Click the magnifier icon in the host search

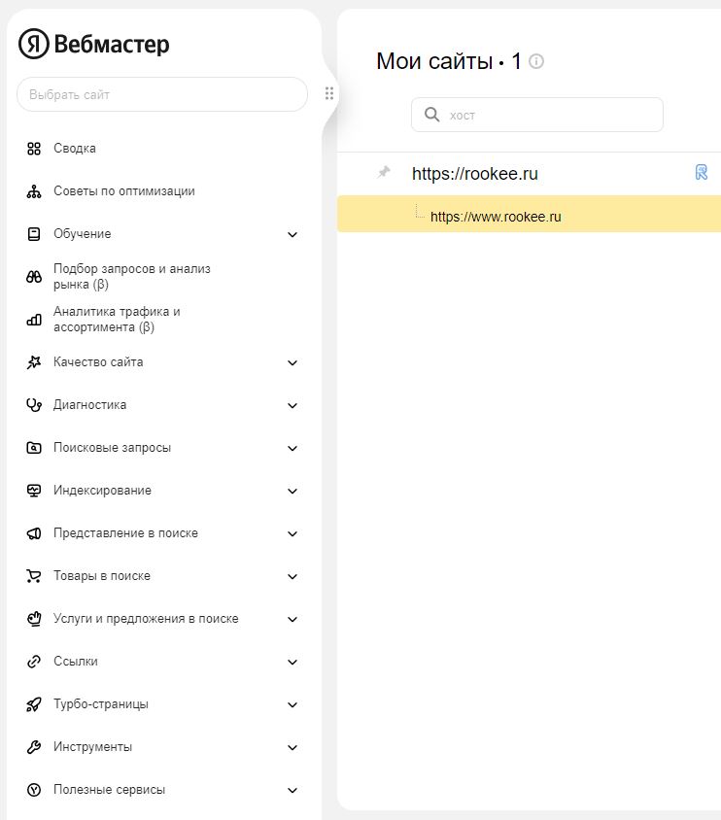(x=432, y=115)
